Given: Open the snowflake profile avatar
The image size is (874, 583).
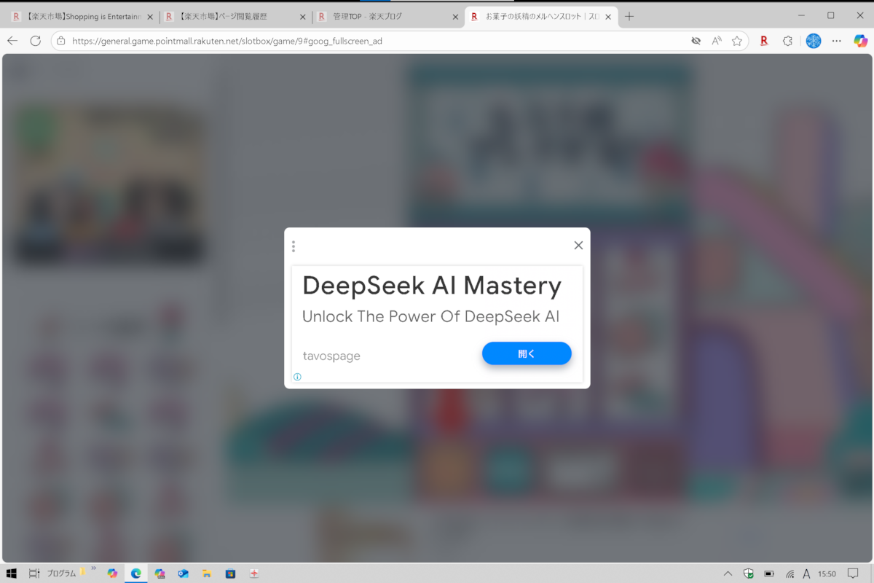Looking at the screenshot, I should (x=814, y=41).
